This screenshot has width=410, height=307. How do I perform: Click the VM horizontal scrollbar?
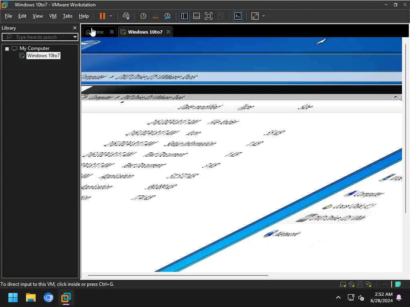[178, 275]
